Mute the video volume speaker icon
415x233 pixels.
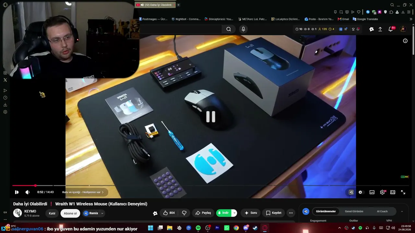click(28, 192)
